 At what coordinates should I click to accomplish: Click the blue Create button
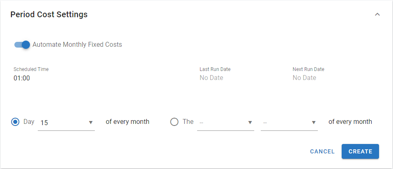(360, 151)
